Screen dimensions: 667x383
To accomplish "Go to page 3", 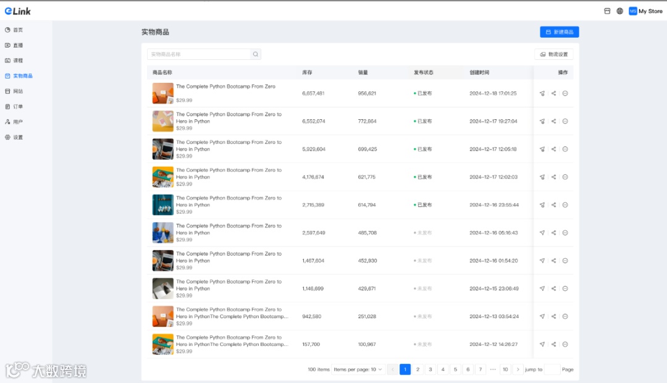I will pyautogui.click(x=430, y=369).
